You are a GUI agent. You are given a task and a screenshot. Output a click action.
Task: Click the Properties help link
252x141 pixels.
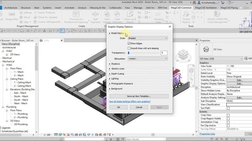tap(207, 134)
